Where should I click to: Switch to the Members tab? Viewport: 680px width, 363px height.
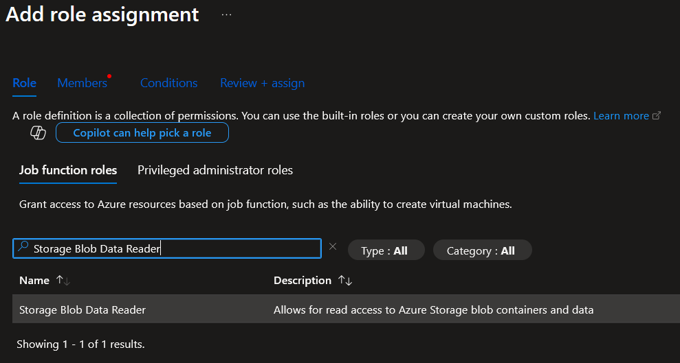click(x=83, y=83)
